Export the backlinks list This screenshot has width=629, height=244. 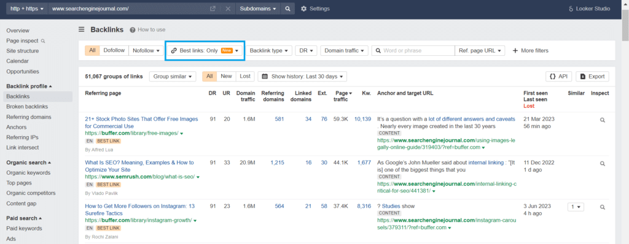[x=592, y=76]
